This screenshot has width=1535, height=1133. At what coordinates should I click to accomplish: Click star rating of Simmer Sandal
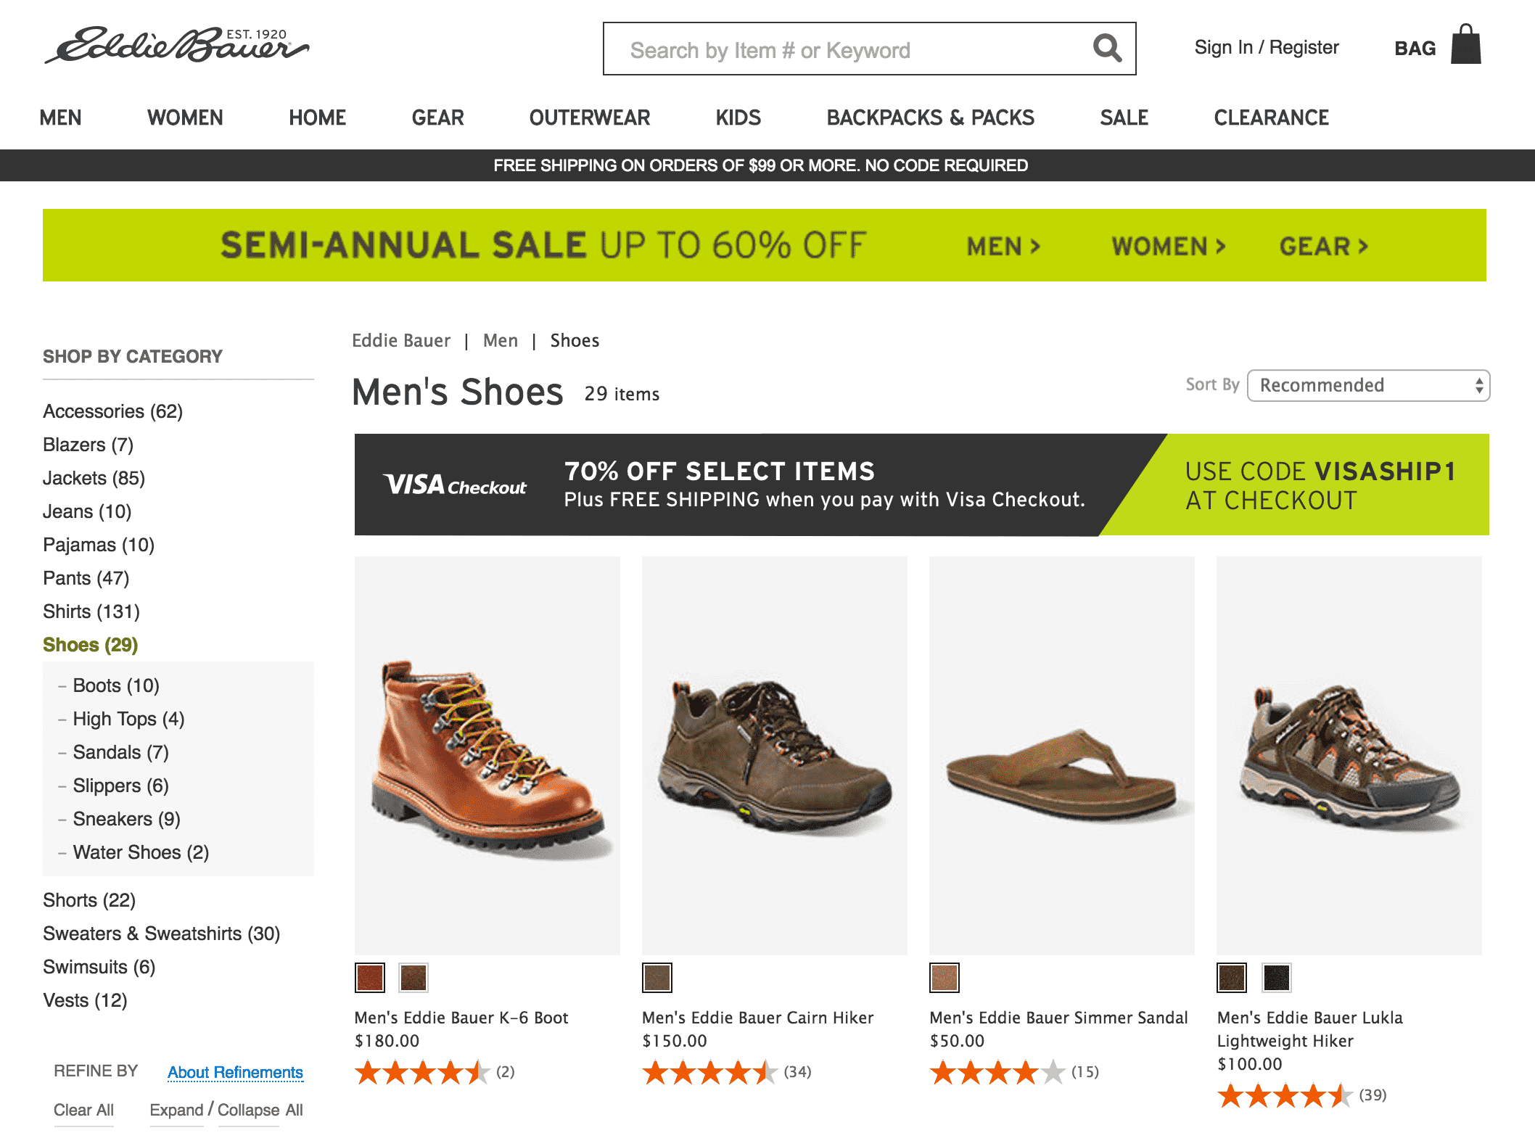tap(997, 1072)
